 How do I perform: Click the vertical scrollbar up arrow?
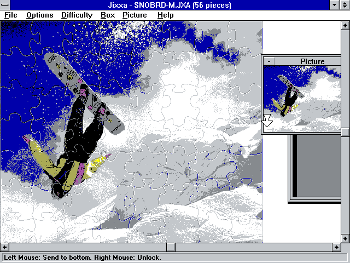345,25
